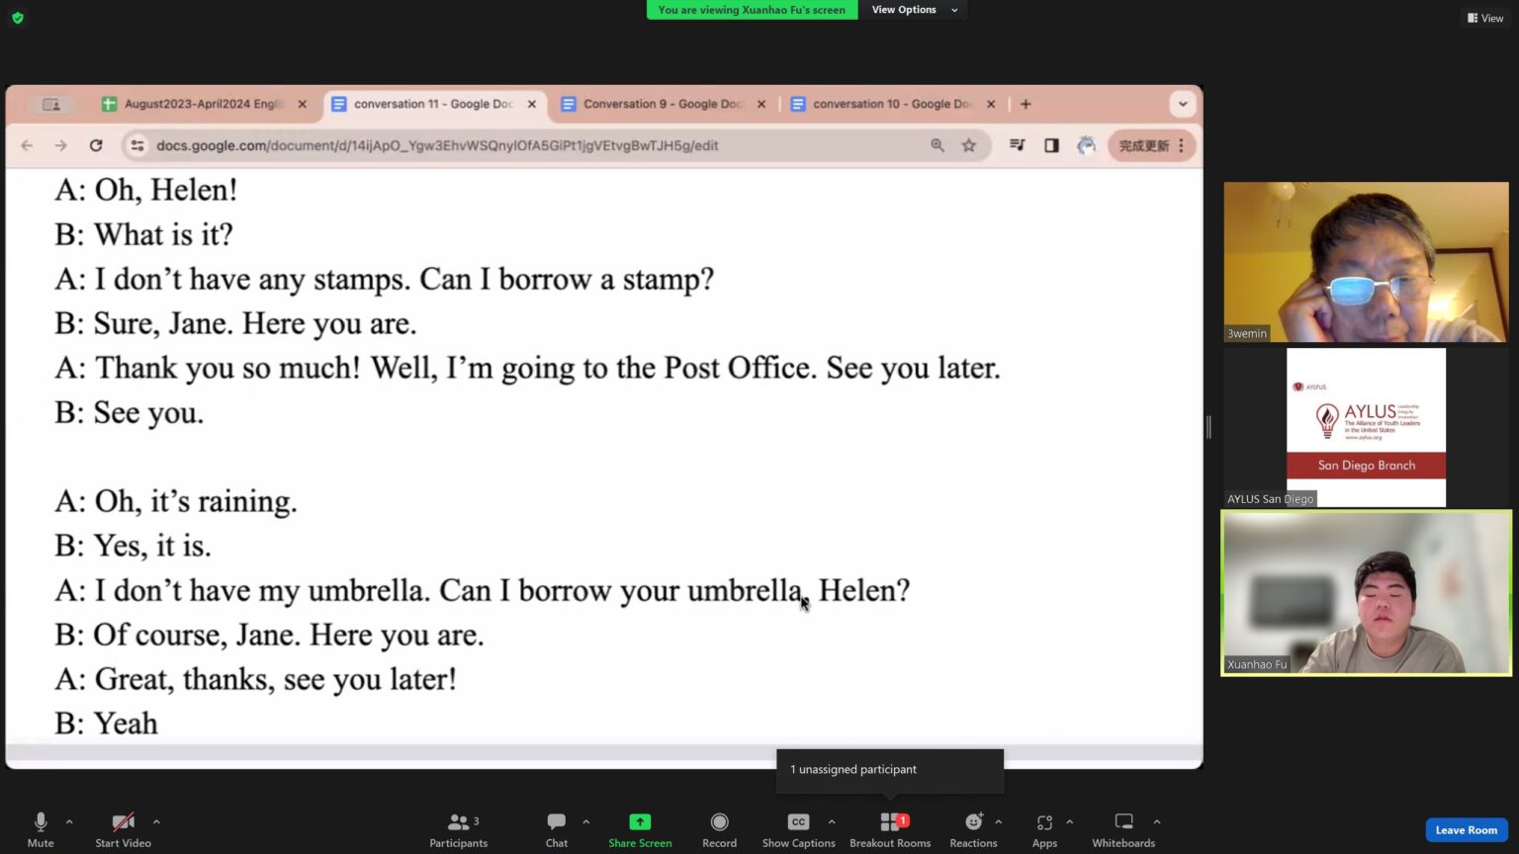
Task: Expand Apps options arrow
Action: point(1070,821)
